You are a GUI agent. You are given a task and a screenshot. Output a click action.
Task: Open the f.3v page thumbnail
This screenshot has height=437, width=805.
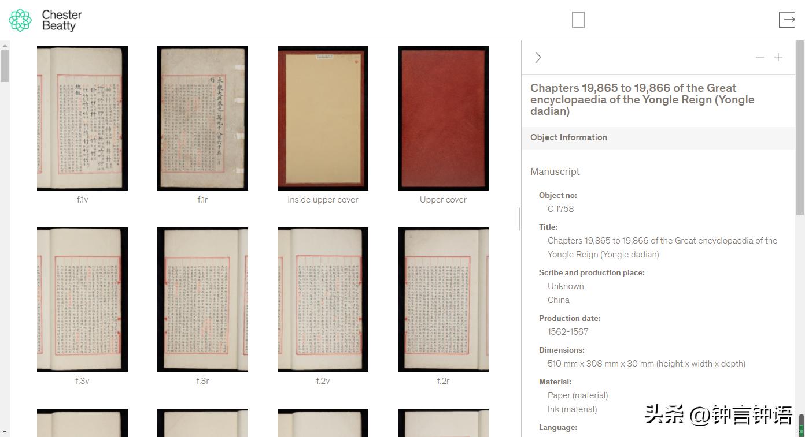82,300
